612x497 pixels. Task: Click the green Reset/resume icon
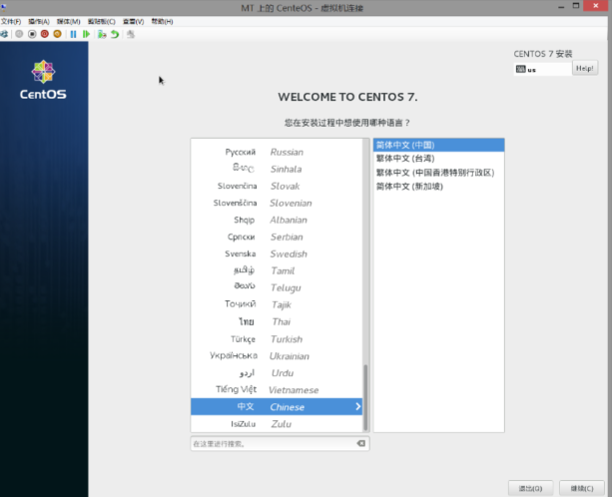click(86, 34)
